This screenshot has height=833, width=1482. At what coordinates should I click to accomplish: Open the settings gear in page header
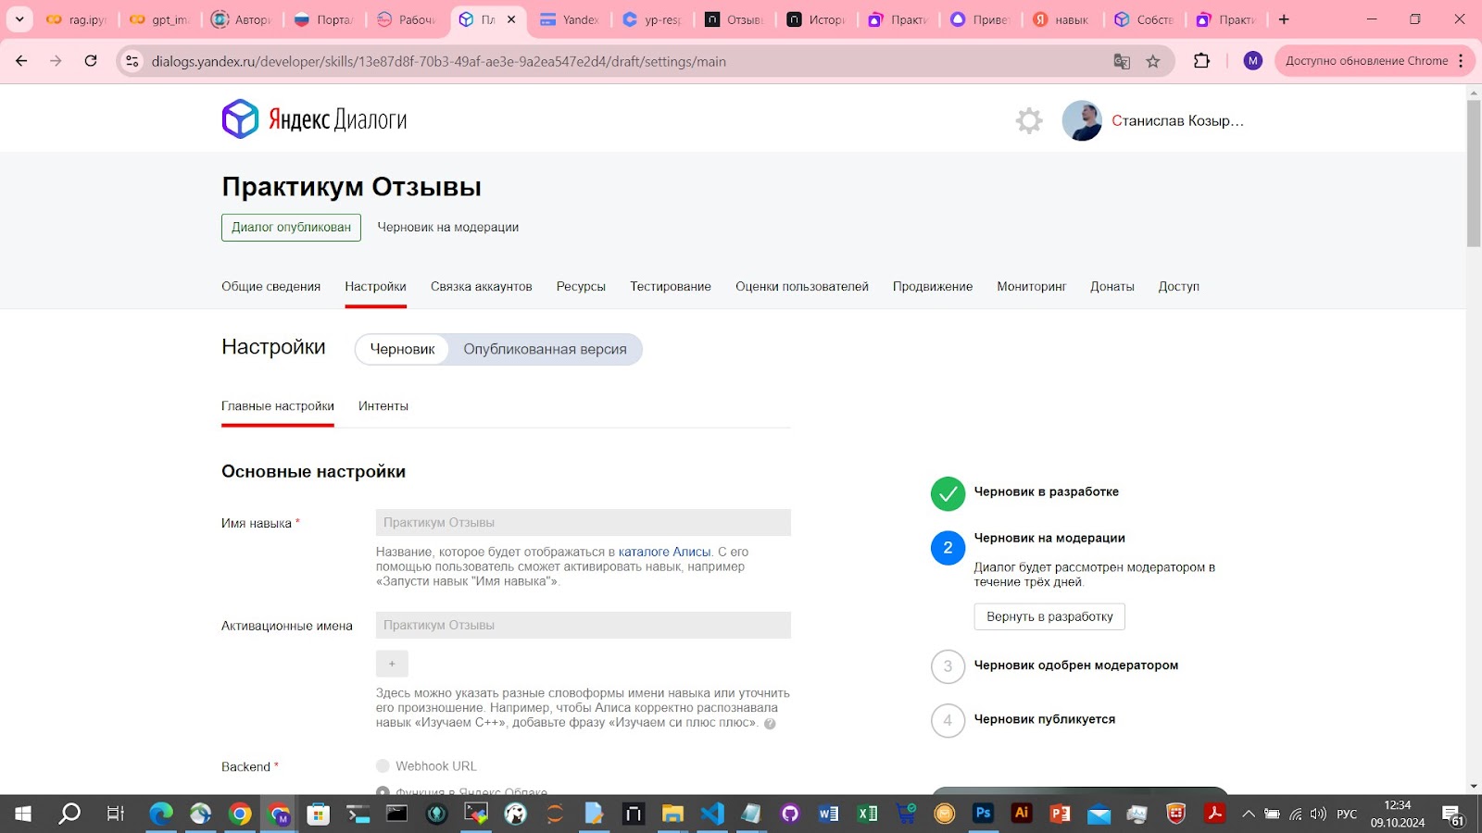[1029, 120]
